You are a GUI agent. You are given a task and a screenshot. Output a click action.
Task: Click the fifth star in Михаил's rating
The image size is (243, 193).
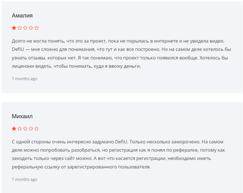tap(36, 129)
